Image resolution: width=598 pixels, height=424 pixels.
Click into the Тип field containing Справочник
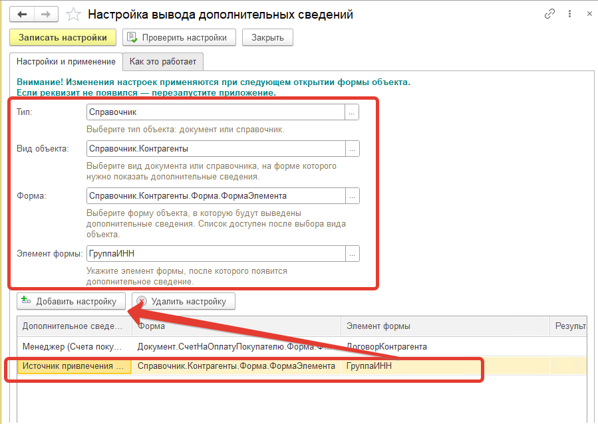tap(216, 112)
